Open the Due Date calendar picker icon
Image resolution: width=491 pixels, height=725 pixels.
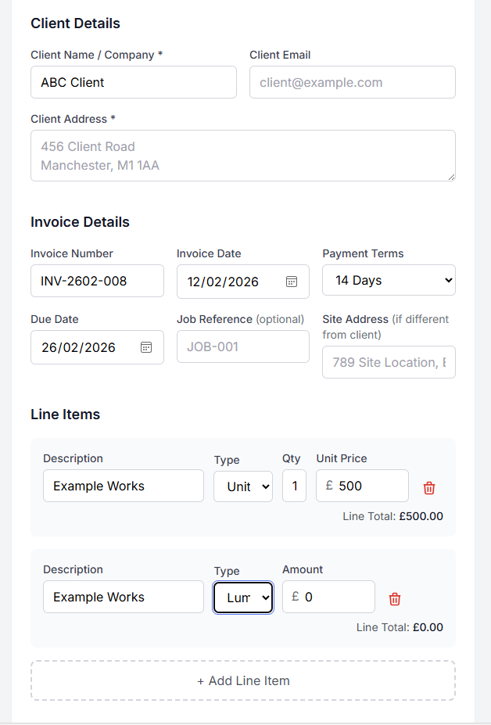pyautogui.click(x=146, y=347)
